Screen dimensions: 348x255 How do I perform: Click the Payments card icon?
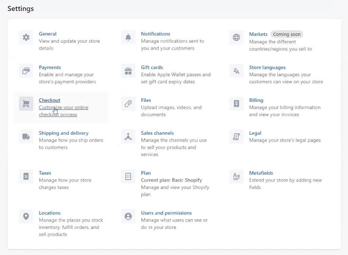[x=26, y=71]
